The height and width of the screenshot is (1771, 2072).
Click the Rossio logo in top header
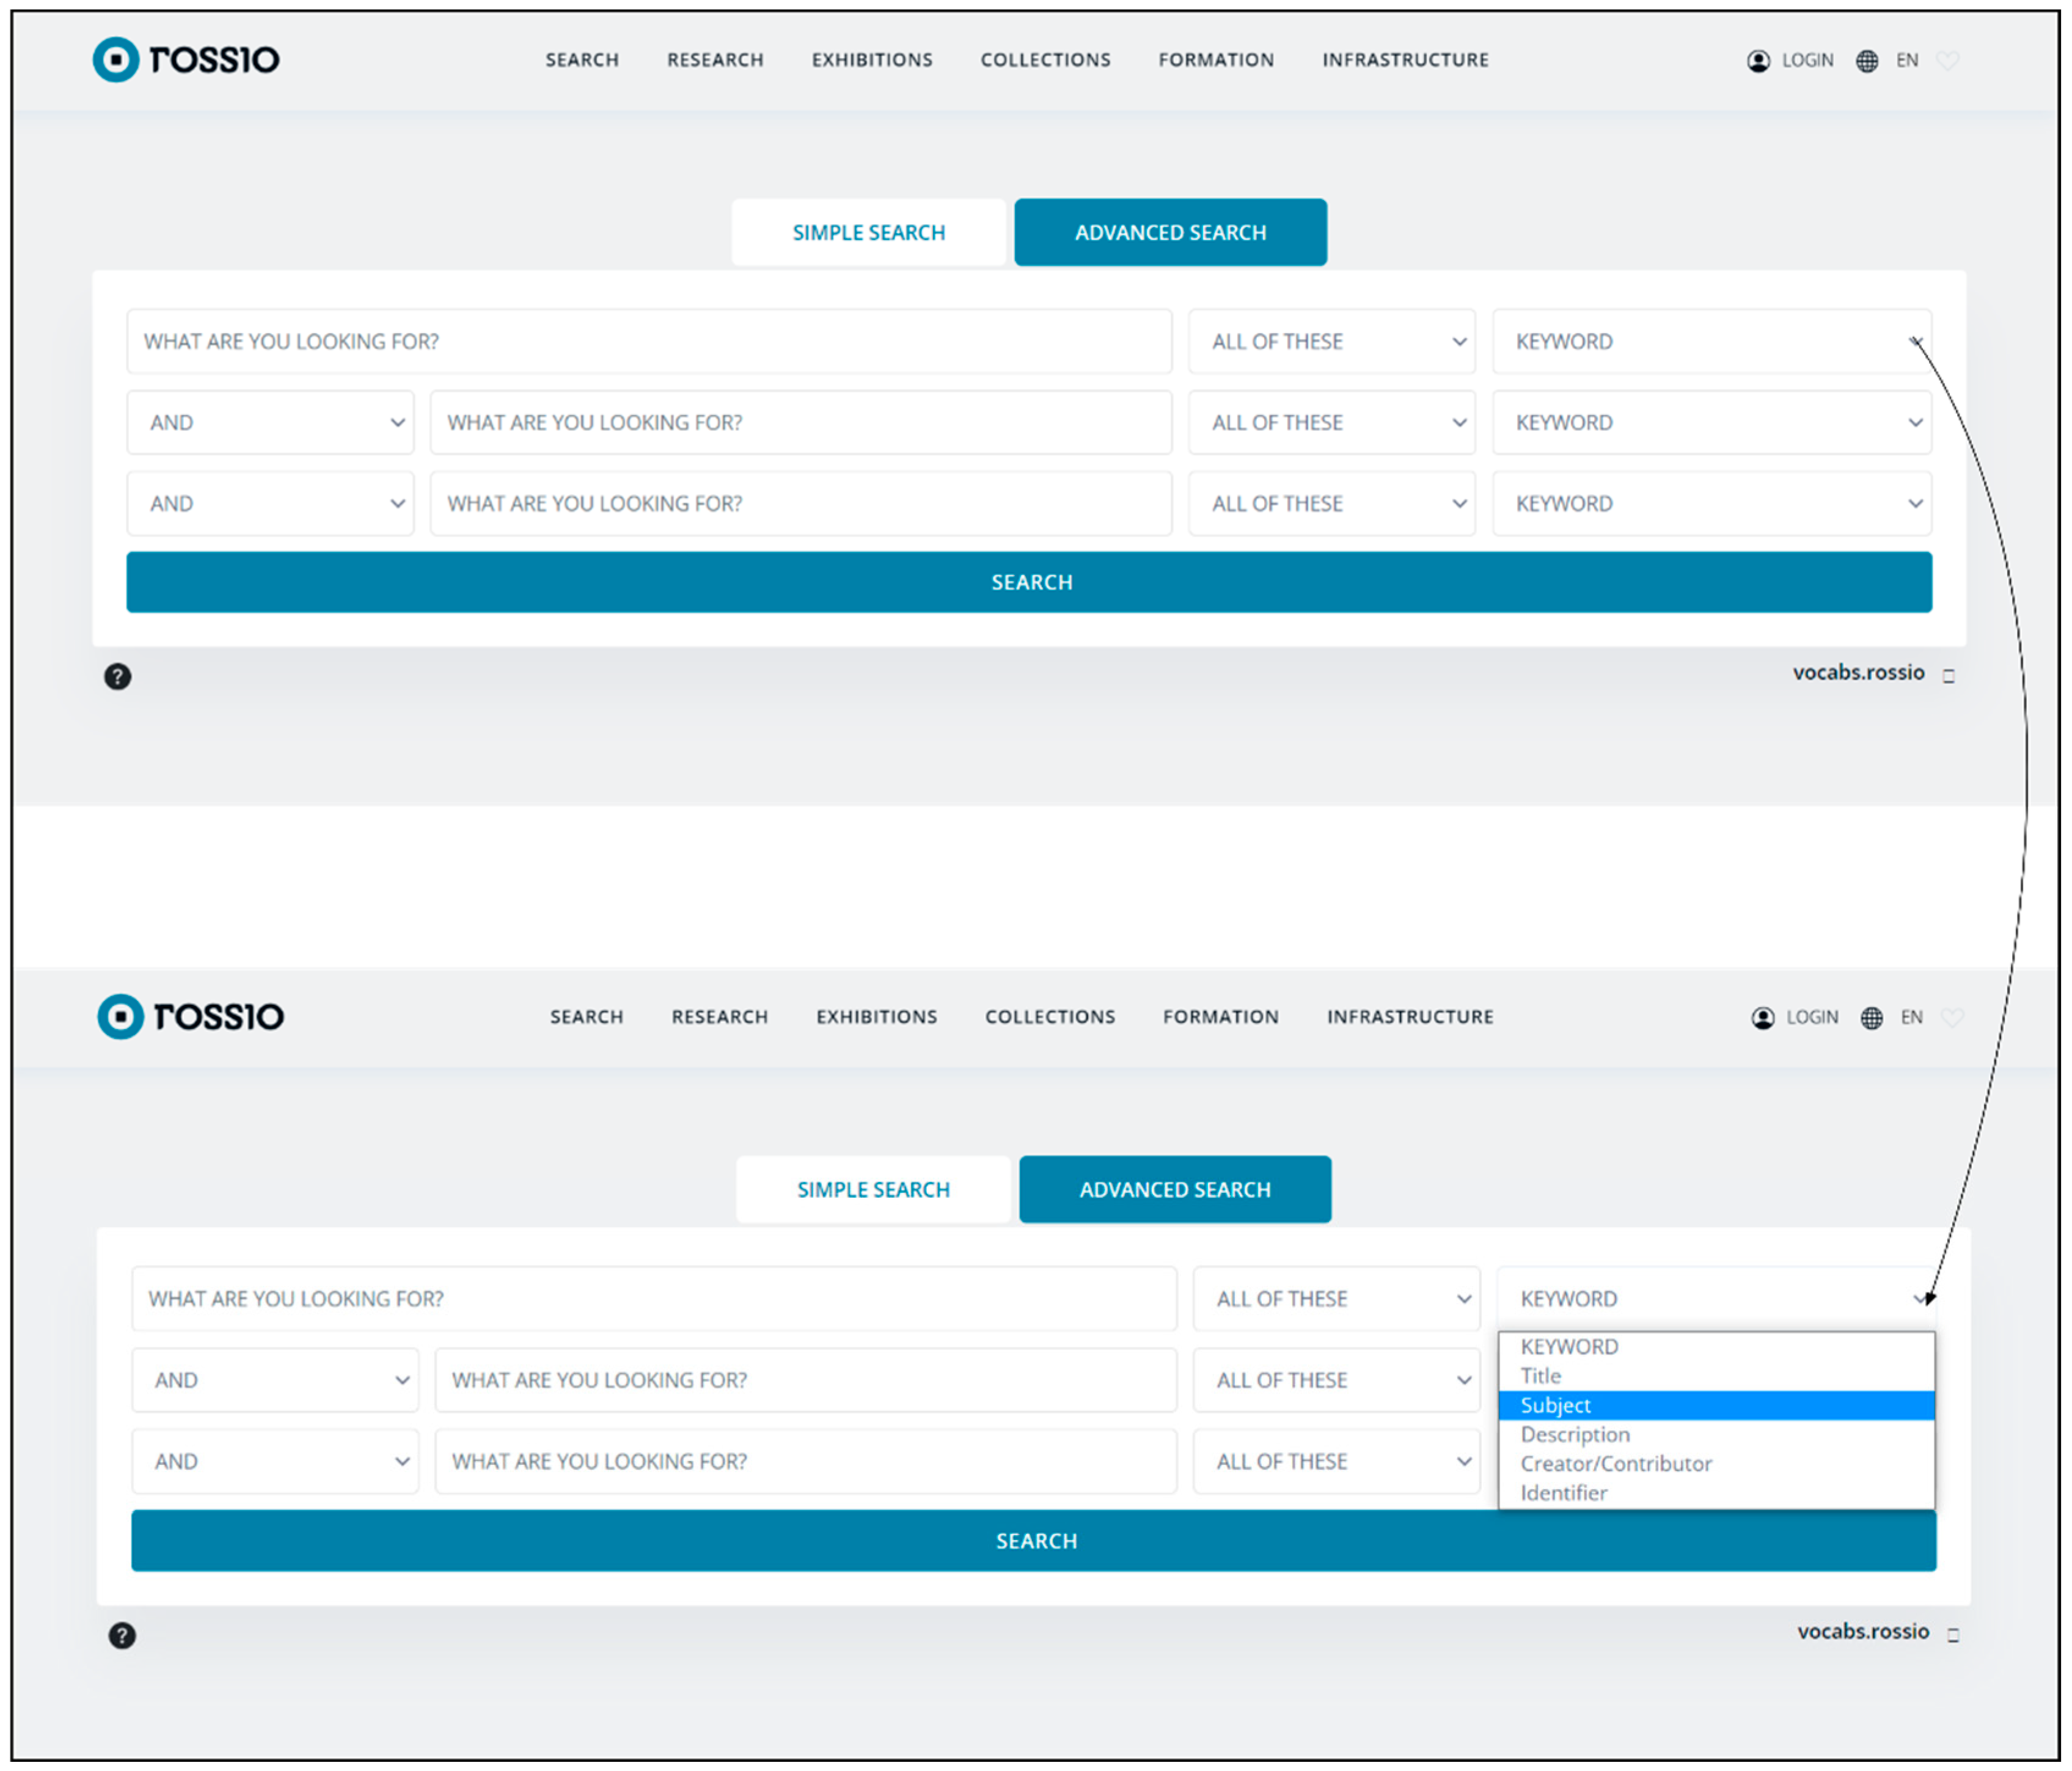pyautogui.click(x=186, y=60)
